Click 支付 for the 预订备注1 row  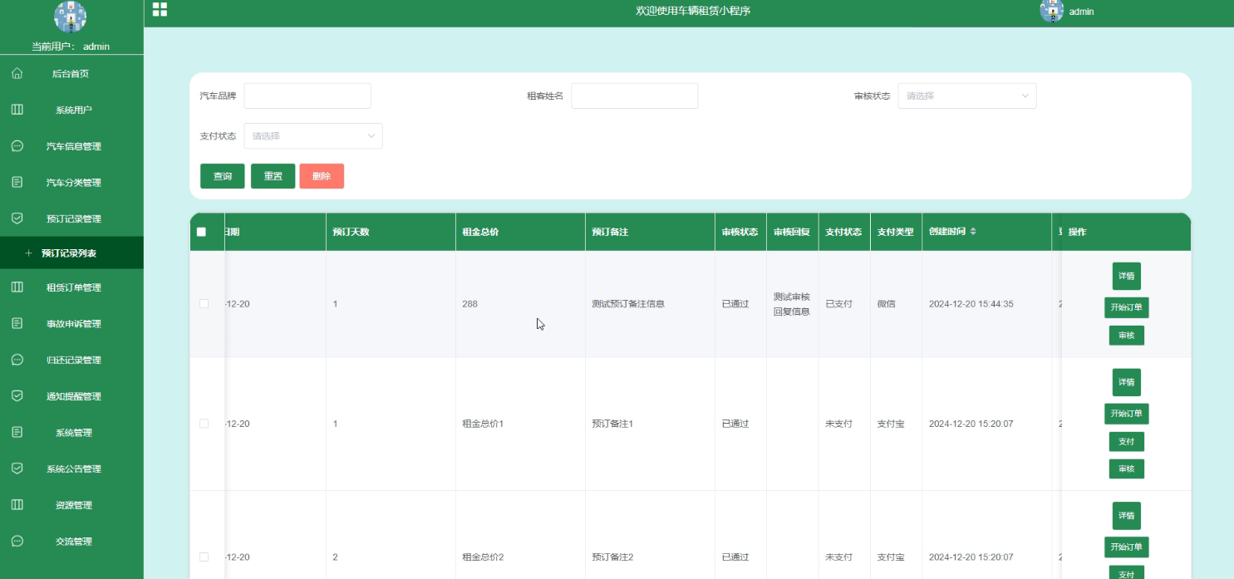[x=1127, y=441]
